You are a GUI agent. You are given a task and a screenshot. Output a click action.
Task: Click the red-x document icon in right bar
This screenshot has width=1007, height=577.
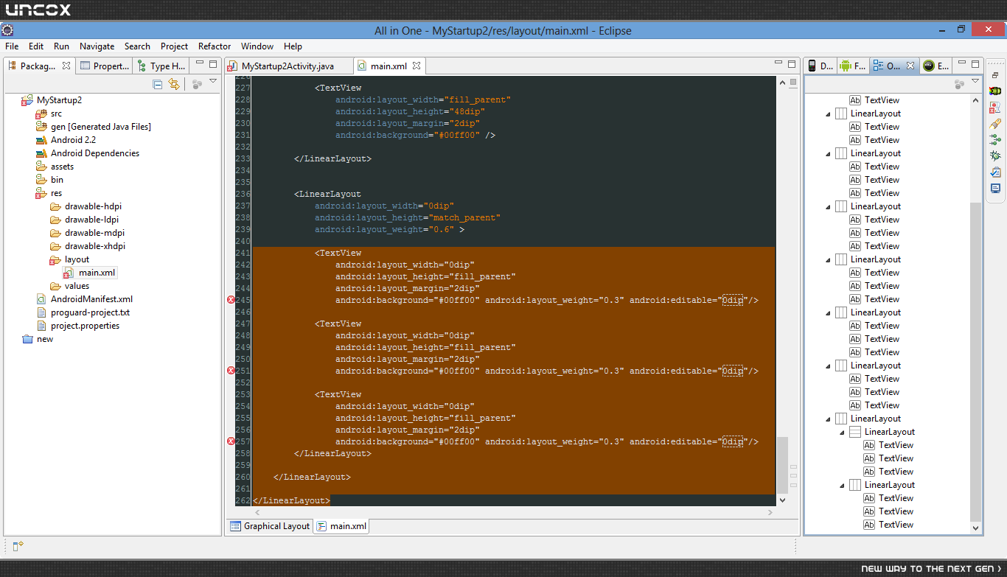pos(995,108)
